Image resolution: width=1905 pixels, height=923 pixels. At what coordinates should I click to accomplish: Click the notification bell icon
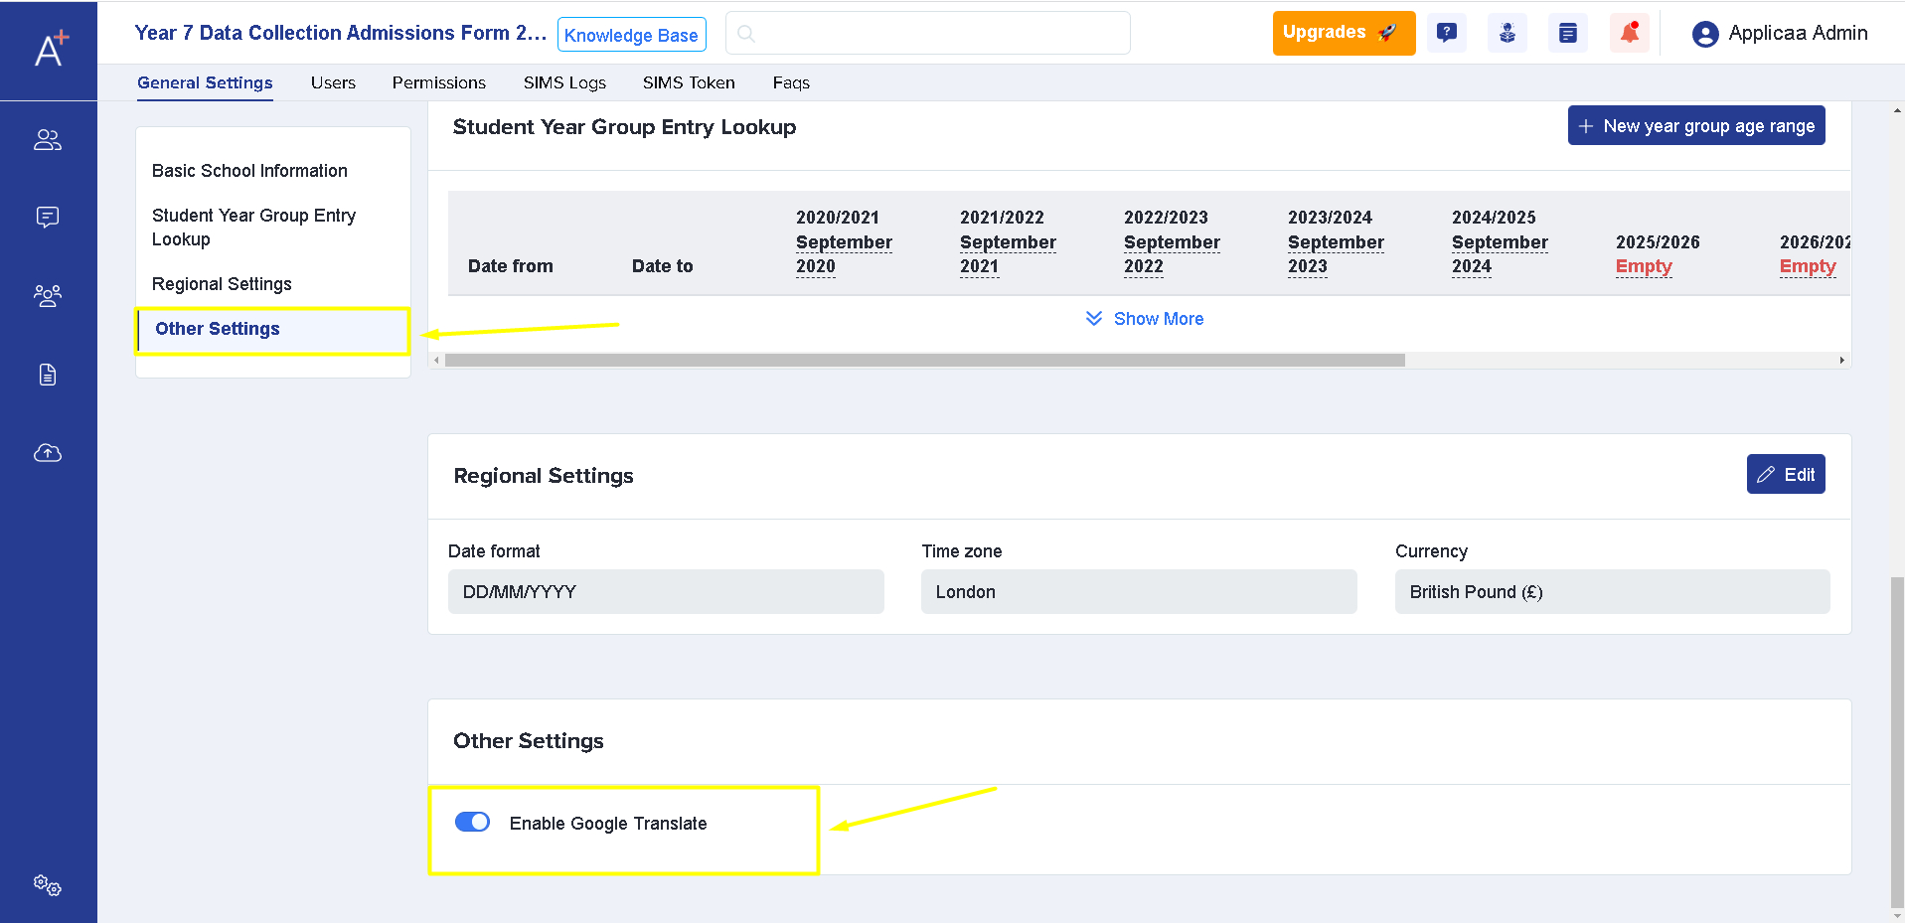1629,33
